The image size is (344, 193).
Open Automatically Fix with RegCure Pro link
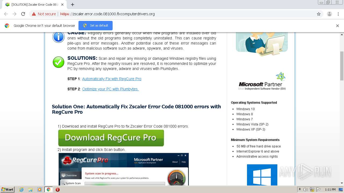coord(112,79)
